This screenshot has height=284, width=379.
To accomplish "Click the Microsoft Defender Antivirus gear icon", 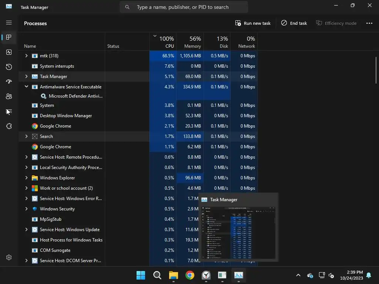I will (x=44, y=96).
